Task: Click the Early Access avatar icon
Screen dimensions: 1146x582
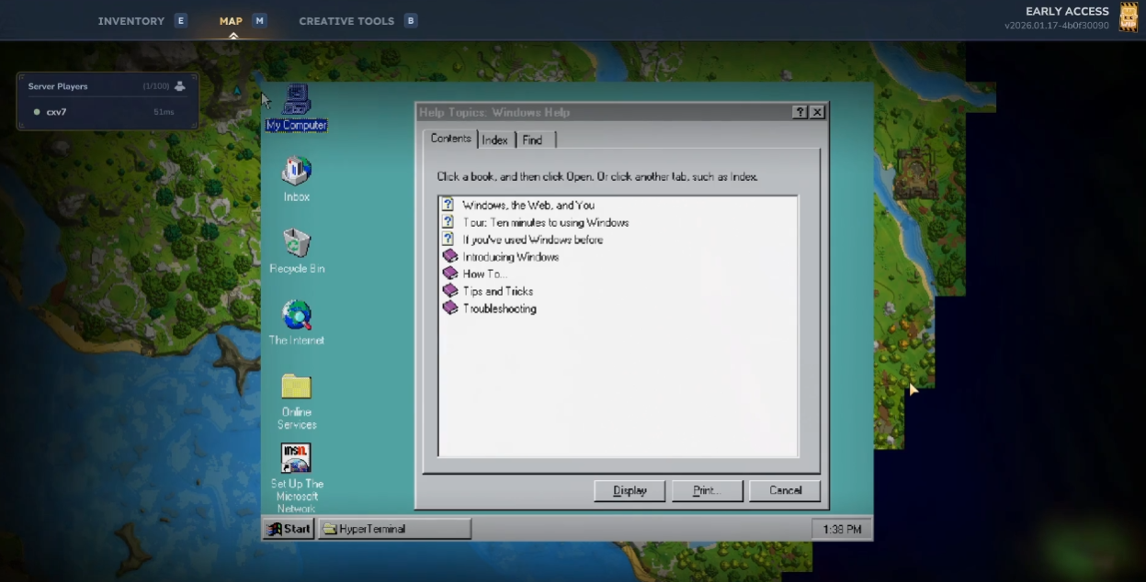Action: tap(1128, 18)
